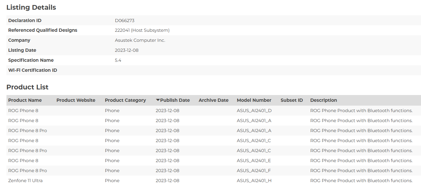
Task: Select model number ASUS_AI2401_H
Action: pos(254,181)
